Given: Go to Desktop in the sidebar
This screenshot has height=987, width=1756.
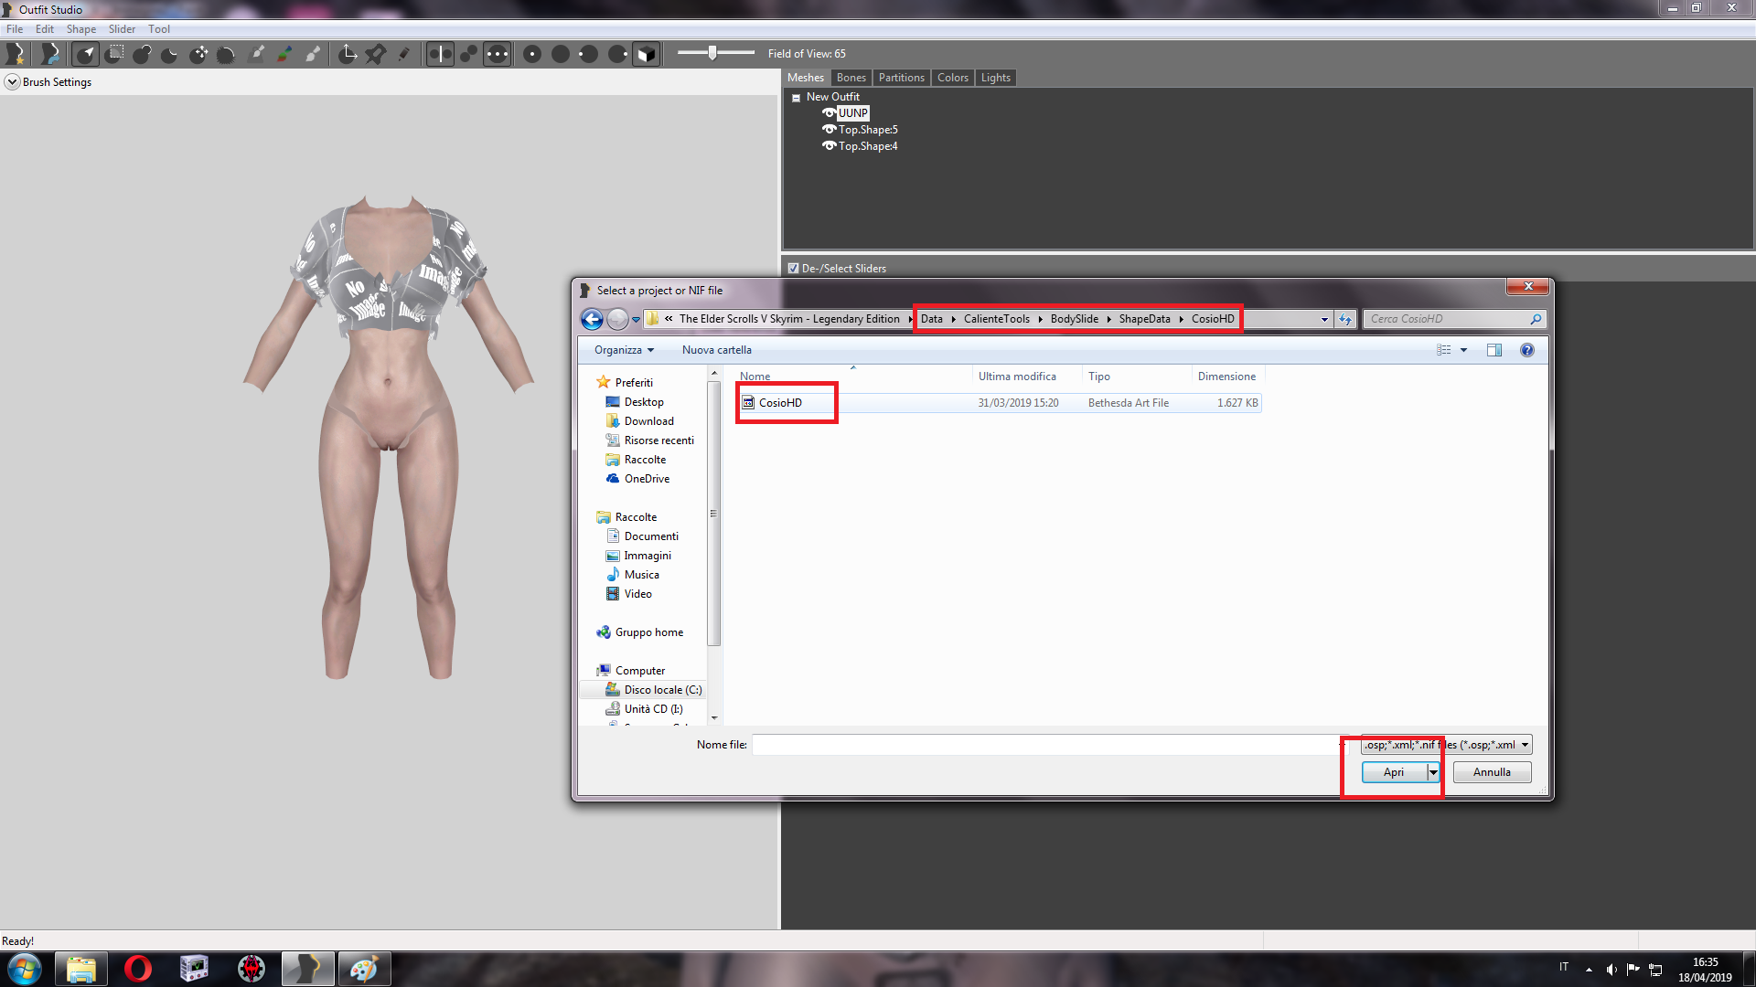Looking at the screenshot, I should [644, 402].
